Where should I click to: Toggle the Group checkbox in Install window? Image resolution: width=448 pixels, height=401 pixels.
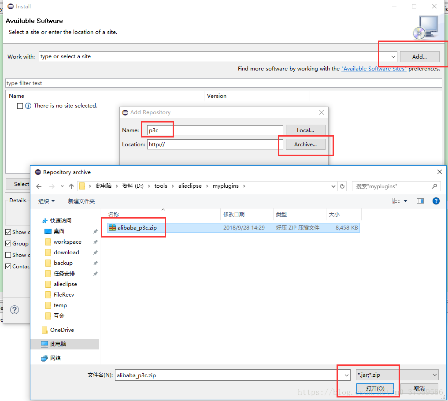[8, 244]
